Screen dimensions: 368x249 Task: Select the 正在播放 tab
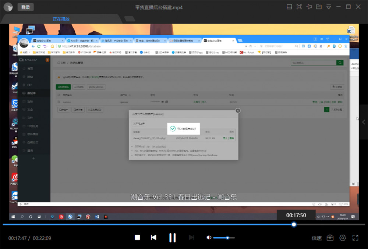click(x=61, y=19)
